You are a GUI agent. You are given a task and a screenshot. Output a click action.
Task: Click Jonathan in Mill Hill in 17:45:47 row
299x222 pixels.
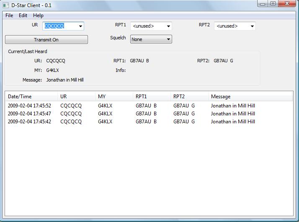point(233,114)
